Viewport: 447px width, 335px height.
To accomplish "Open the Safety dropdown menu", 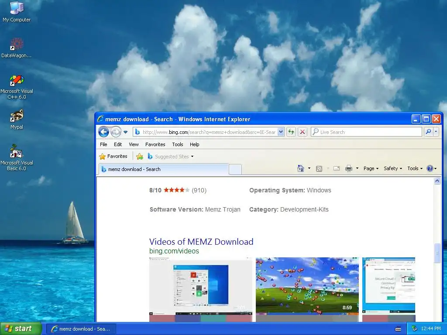I will (x=393, y=168).
